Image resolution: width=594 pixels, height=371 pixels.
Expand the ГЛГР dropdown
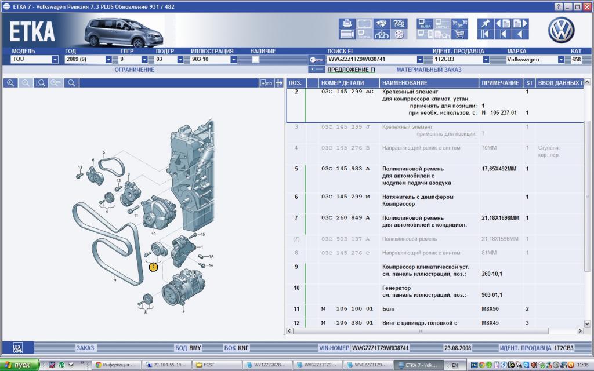pos(144,60)
